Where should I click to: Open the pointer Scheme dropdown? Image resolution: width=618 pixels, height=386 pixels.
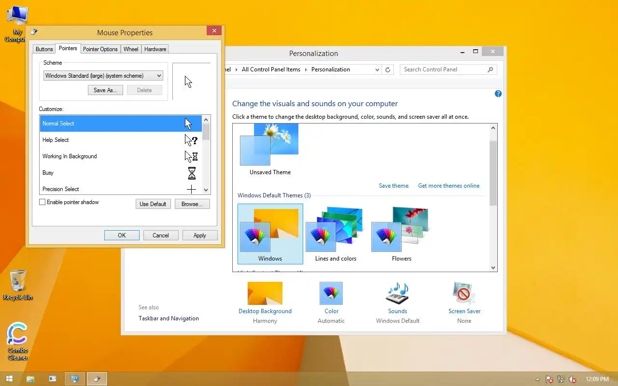(x=103, y=76)
